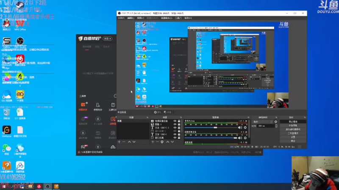This screenshot has height=190, width=339.
Task: Select YY语音 desktop shortcut
Action: point(20,96)
